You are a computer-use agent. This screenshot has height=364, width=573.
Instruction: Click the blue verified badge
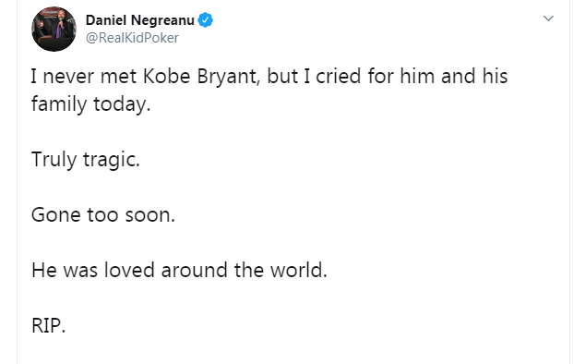(206, 20)
